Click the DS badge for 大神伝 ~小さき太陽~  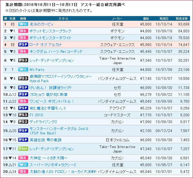tap(23, 158)
